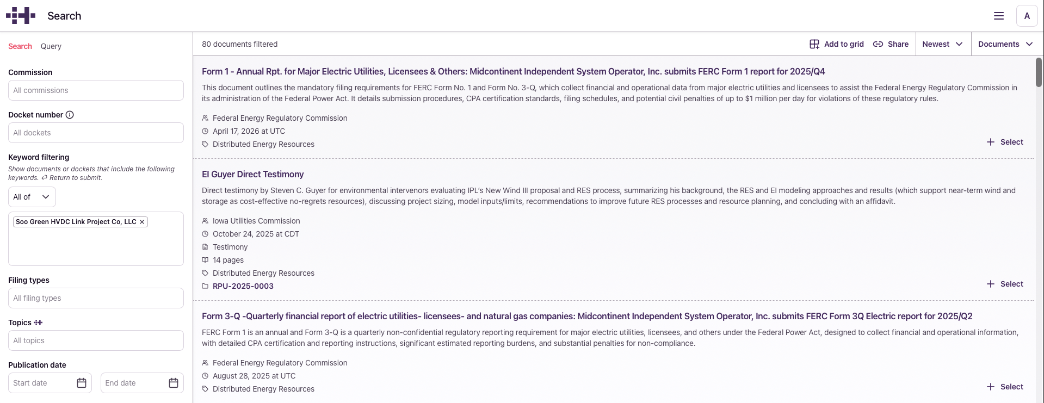Click the tag icon on EI Guyer Testimony
Viewport: 1044px width, 403px height.
pos(205,273)
